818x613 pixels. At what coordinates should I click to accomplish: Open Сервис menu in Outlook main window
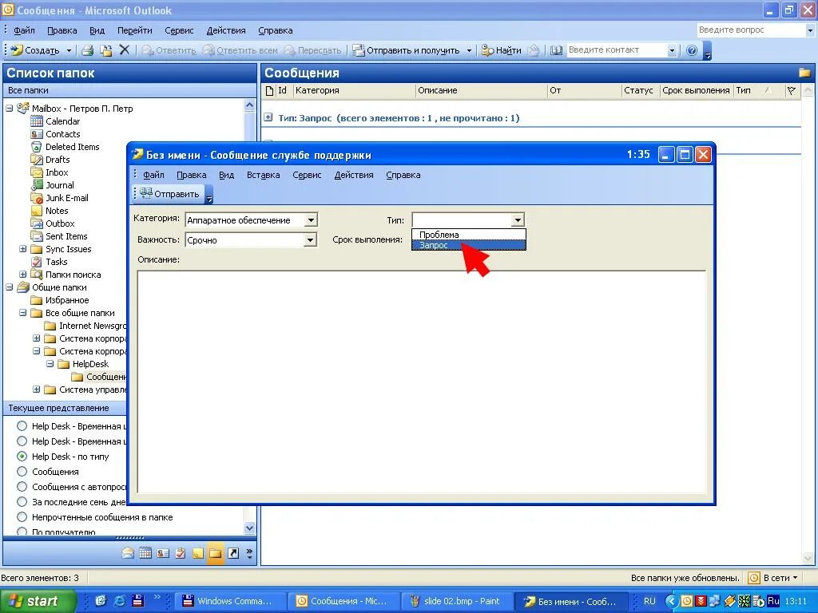click(x=179, y=30)
